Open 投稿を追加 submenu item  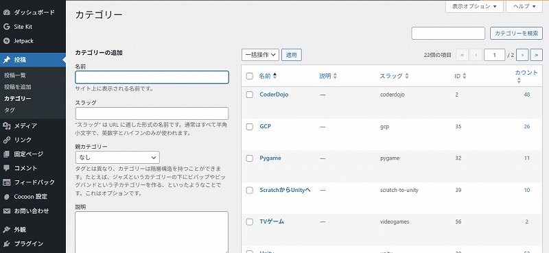18,87
